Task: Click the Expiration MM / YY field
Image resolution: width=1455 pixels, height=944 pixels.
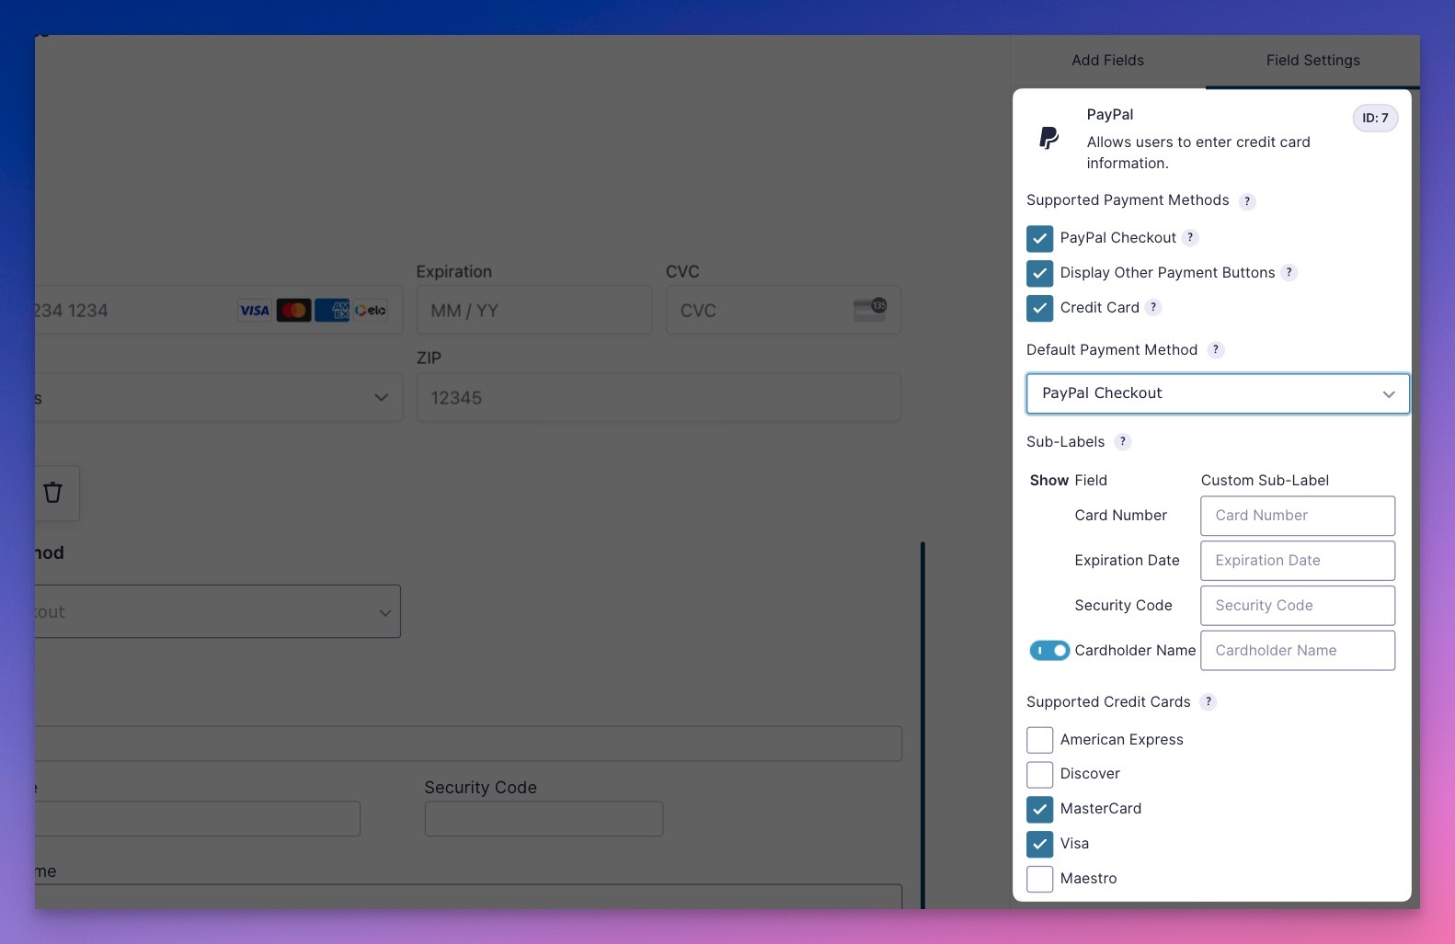Action: pos(534,310)
